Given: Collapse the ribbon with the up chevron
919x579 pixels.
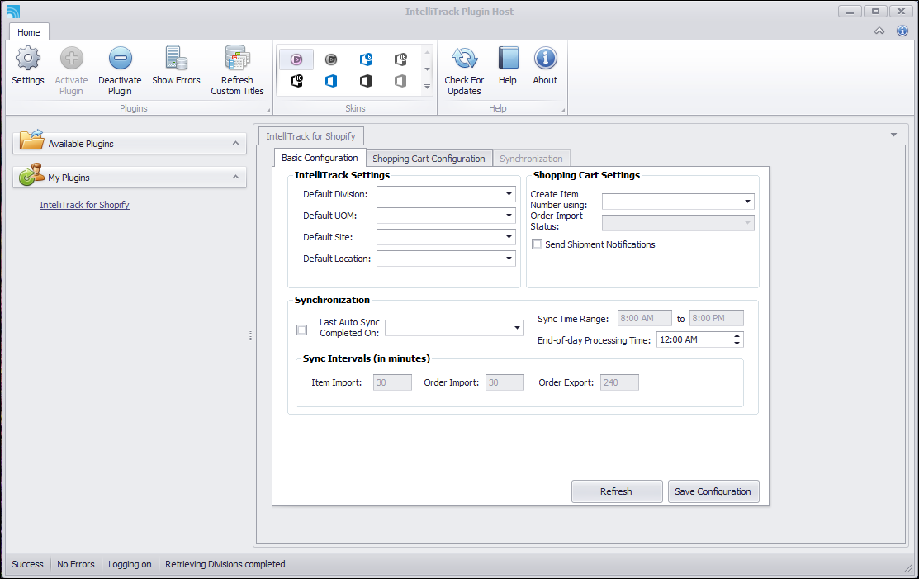Looking at the screenshot, I should pyautogui.click(x=879, y=31).
